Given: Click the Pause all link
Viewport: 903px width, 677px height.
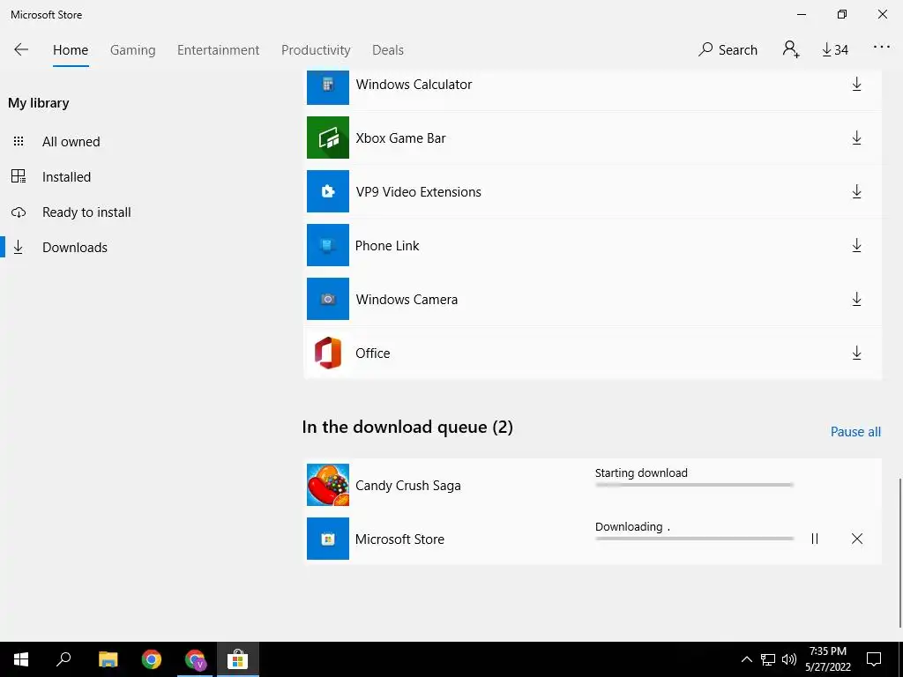Looking at the screenshot, I should click(855, 432).
